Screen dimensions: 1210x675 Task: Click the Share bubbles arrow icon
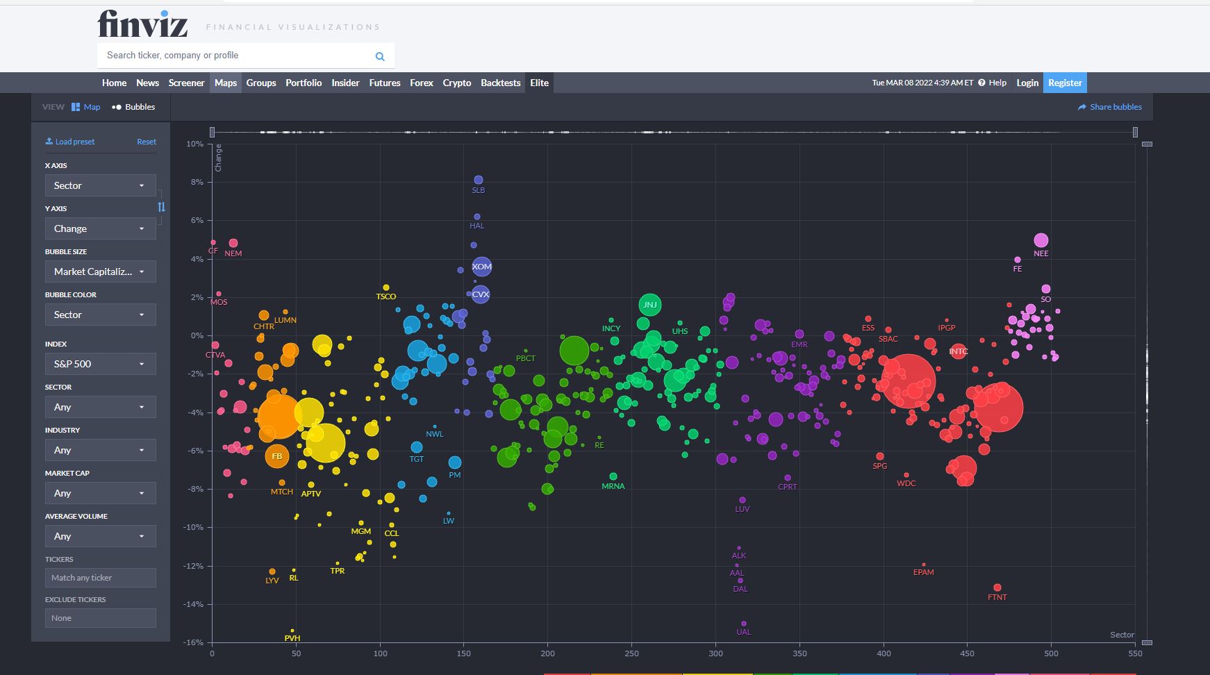(x=1081, y=107)
